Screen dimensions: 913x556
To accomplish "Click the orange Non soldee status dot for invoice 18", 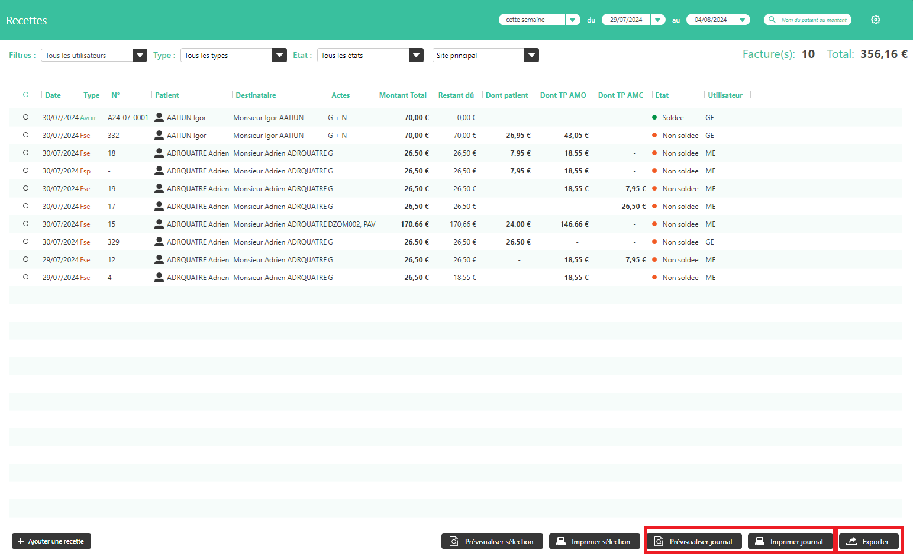I will click(x=654, y=153).
